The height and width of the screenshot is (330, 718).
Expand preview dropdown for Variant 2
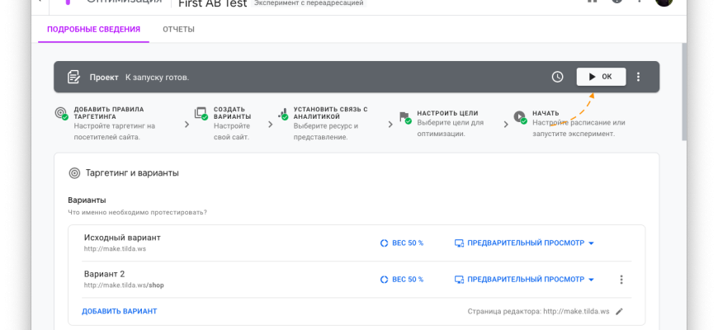point(591,280)
